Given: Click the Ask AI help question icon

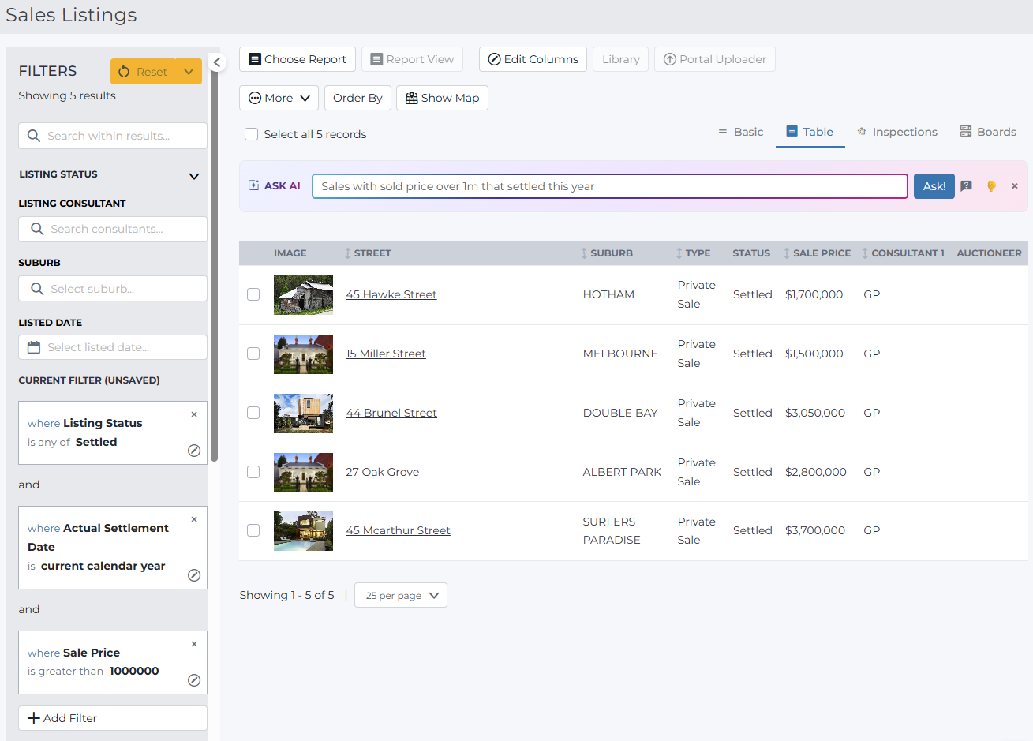Looking at the screenshot, I should pos(966,186).
